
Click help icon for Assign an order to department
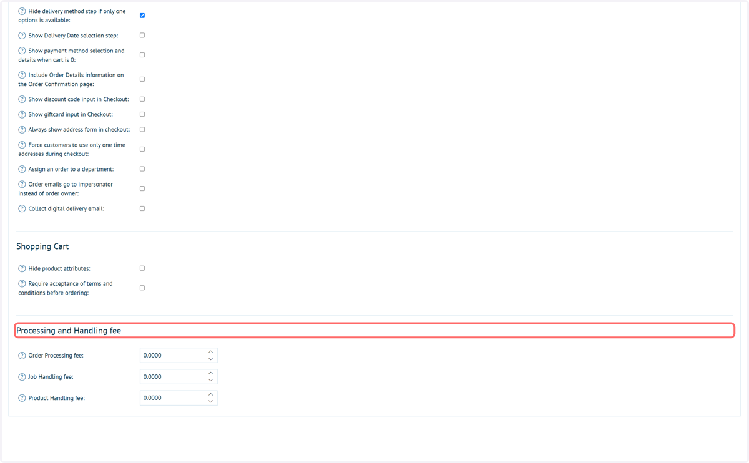tap(22, 169)
